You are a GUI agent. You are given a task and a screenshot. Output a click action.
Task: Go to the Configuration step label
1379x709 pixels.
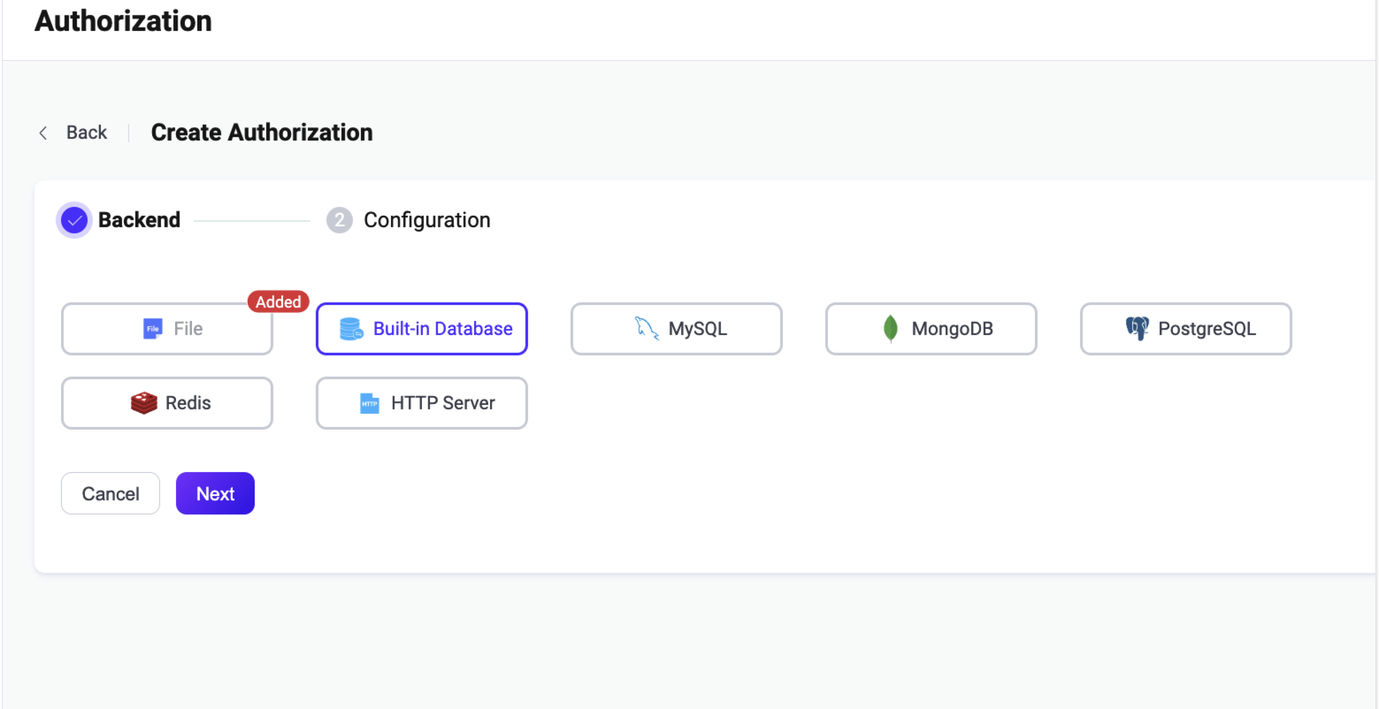click(x=427, y=220)
